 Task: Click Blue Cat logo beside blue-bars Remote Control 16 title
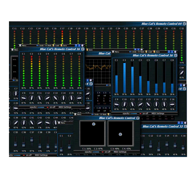point(176,55)
